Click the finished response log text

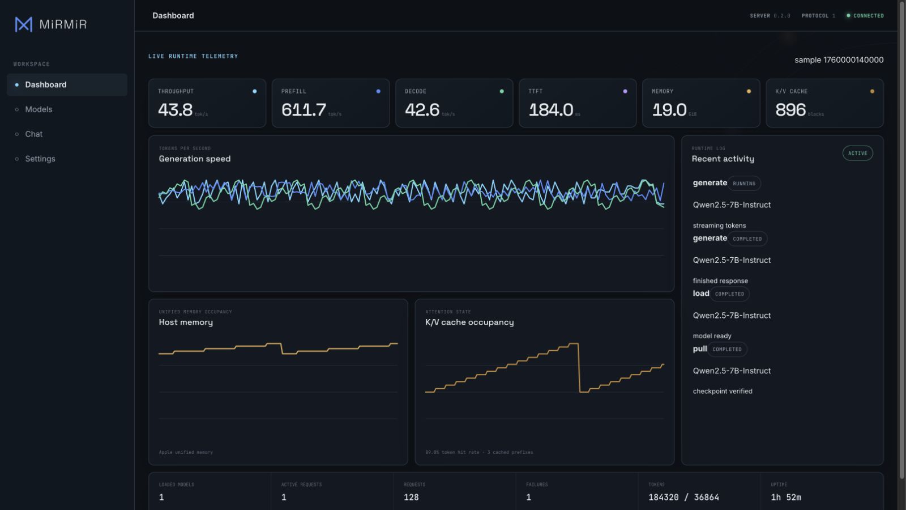pos(720,280)
